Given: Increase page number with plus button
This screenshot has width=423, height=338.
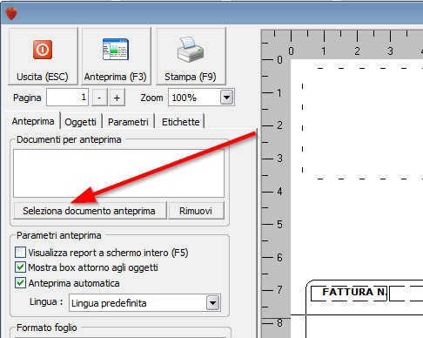Looking at the screenshot, I should (x=117, y=98).
